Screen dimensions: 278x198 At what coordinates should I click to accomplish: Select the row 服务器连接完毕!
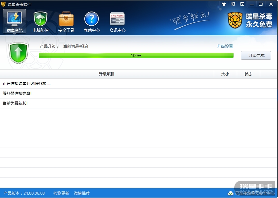point(138,94)
